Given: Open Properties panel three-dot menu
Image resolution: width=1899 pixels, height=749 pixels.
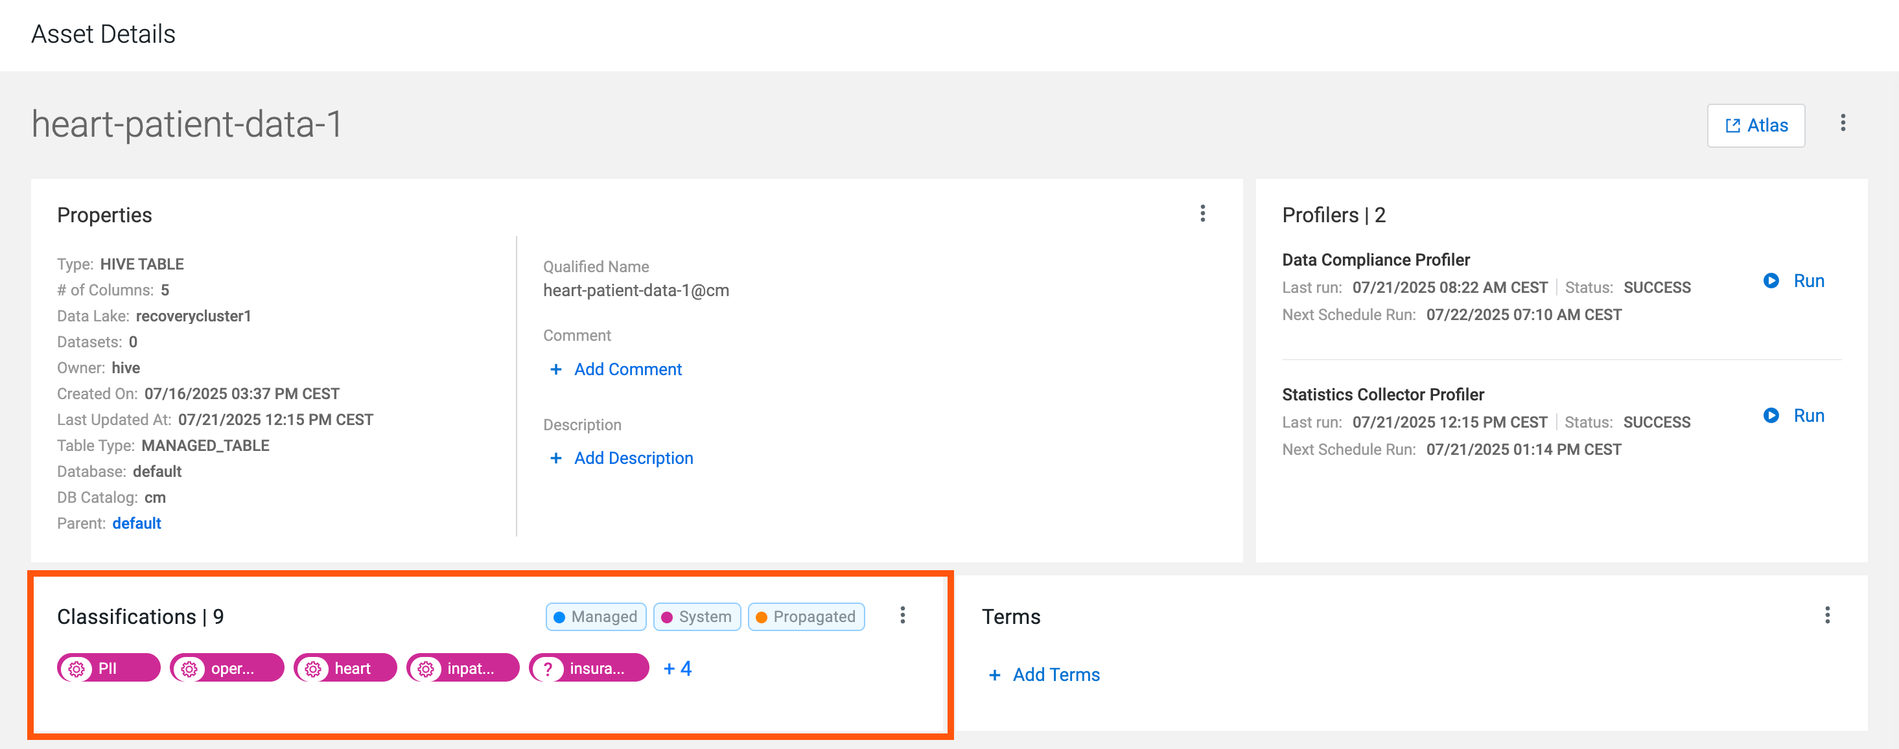Looking at the screenshot, I should pyautogui.click(x=1202, y=214).
